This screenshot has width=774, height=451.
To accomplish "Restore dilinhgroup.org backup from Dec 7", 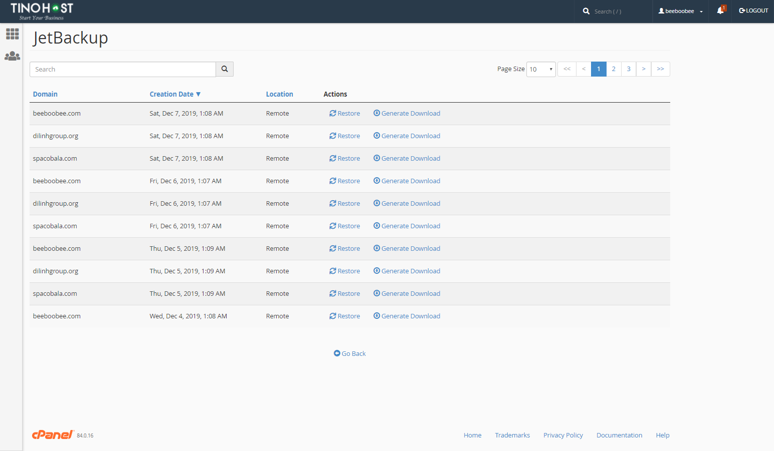I will click(345, 136).
